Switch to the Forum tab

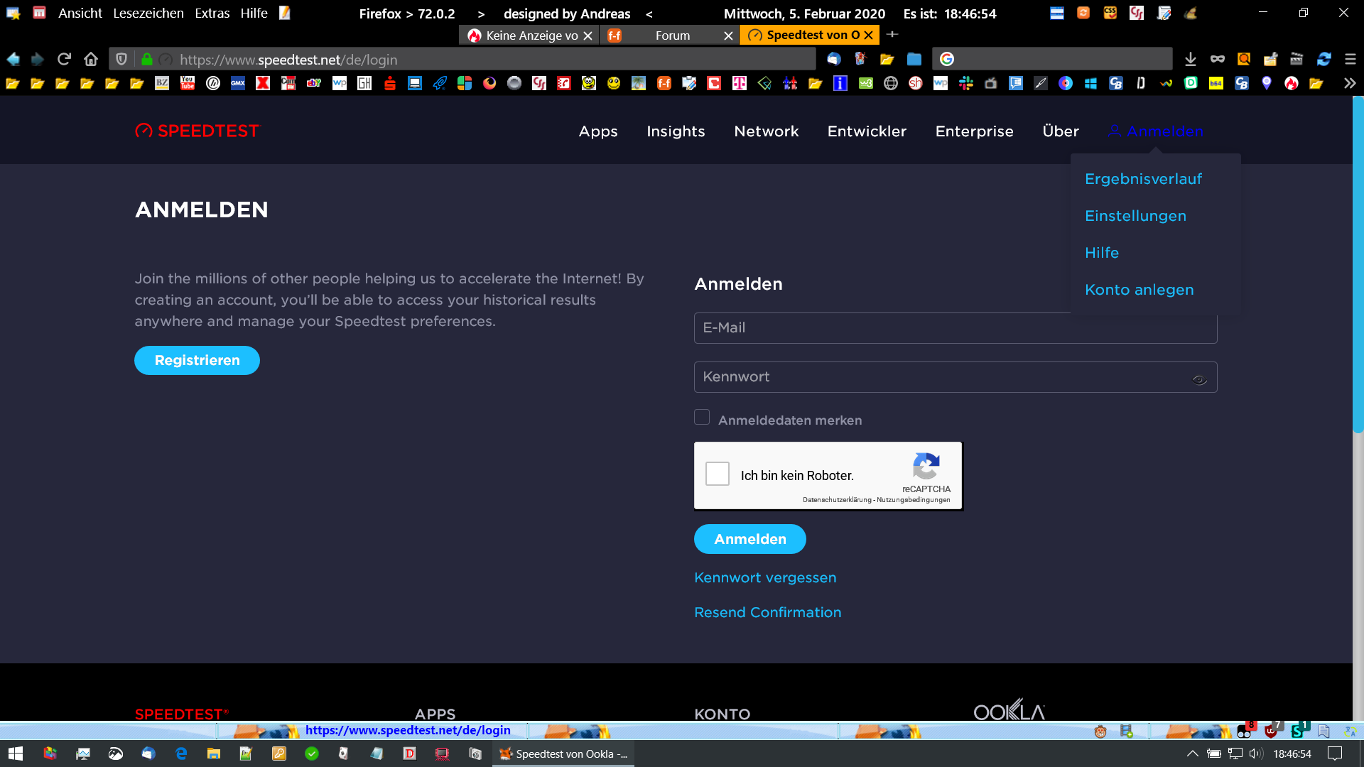pyautogui.click(x=671, y=36)
